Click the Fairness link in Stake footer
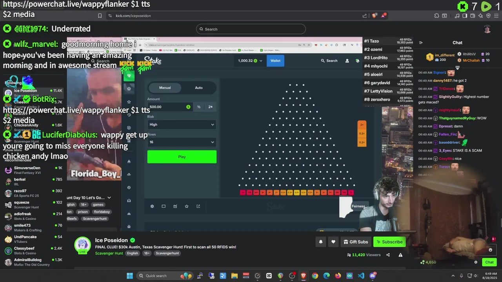 358,206
